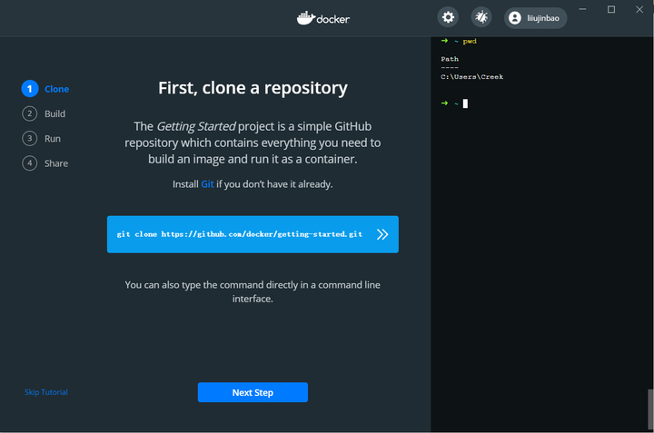Click the Build step label
The width and height of the screenshot is (654, 433).
(55, 113)
